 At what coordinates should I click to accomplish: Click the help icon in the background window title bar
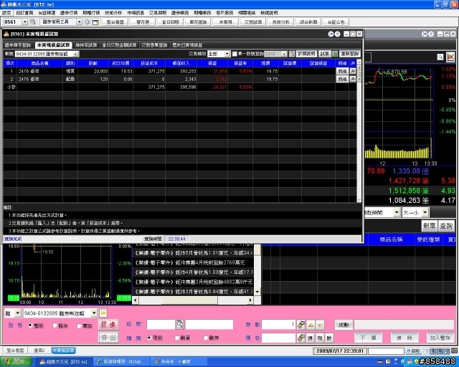431,34
